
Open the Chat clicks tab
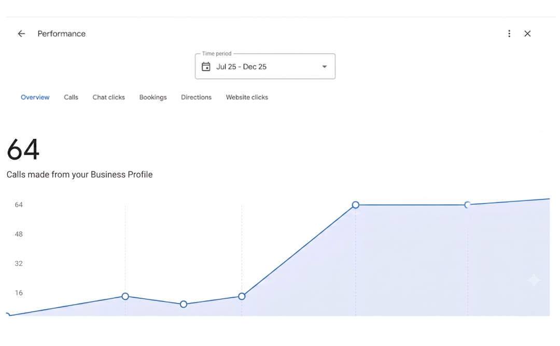click(x=108, y=97)
